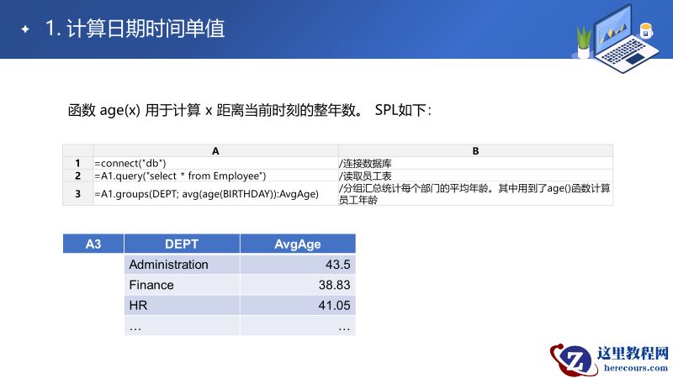Image resolution: width=673 pixels, height=378 pixels.
Task: Click the AvgAge header in the result table
Action: pos(298,244)
